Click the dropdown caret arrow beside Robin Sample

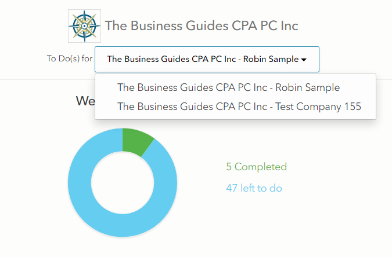(x=304, y=60)
